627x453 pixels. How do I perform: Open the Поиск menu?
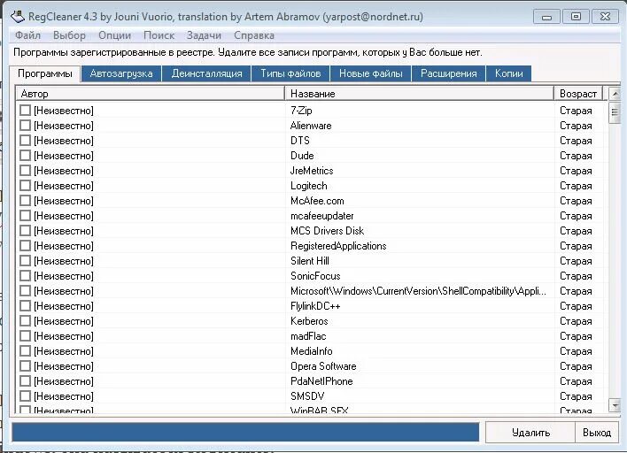[x=159, y=35]
